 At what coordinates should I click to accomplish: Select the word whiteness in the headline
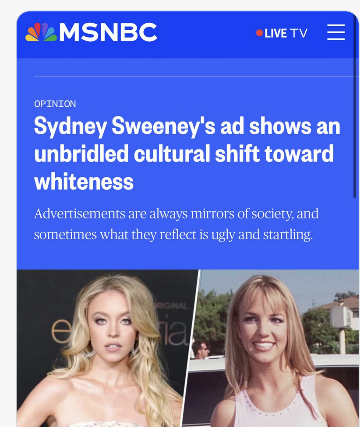84,182
